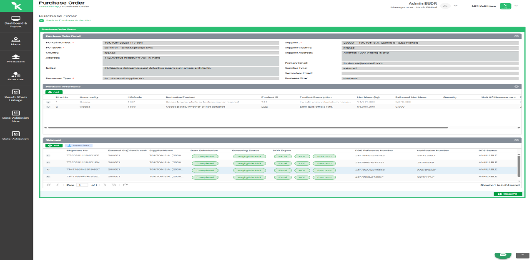
Task: Export Excel for shipment TT-20251118-001EN
Action: coord(283,163)
